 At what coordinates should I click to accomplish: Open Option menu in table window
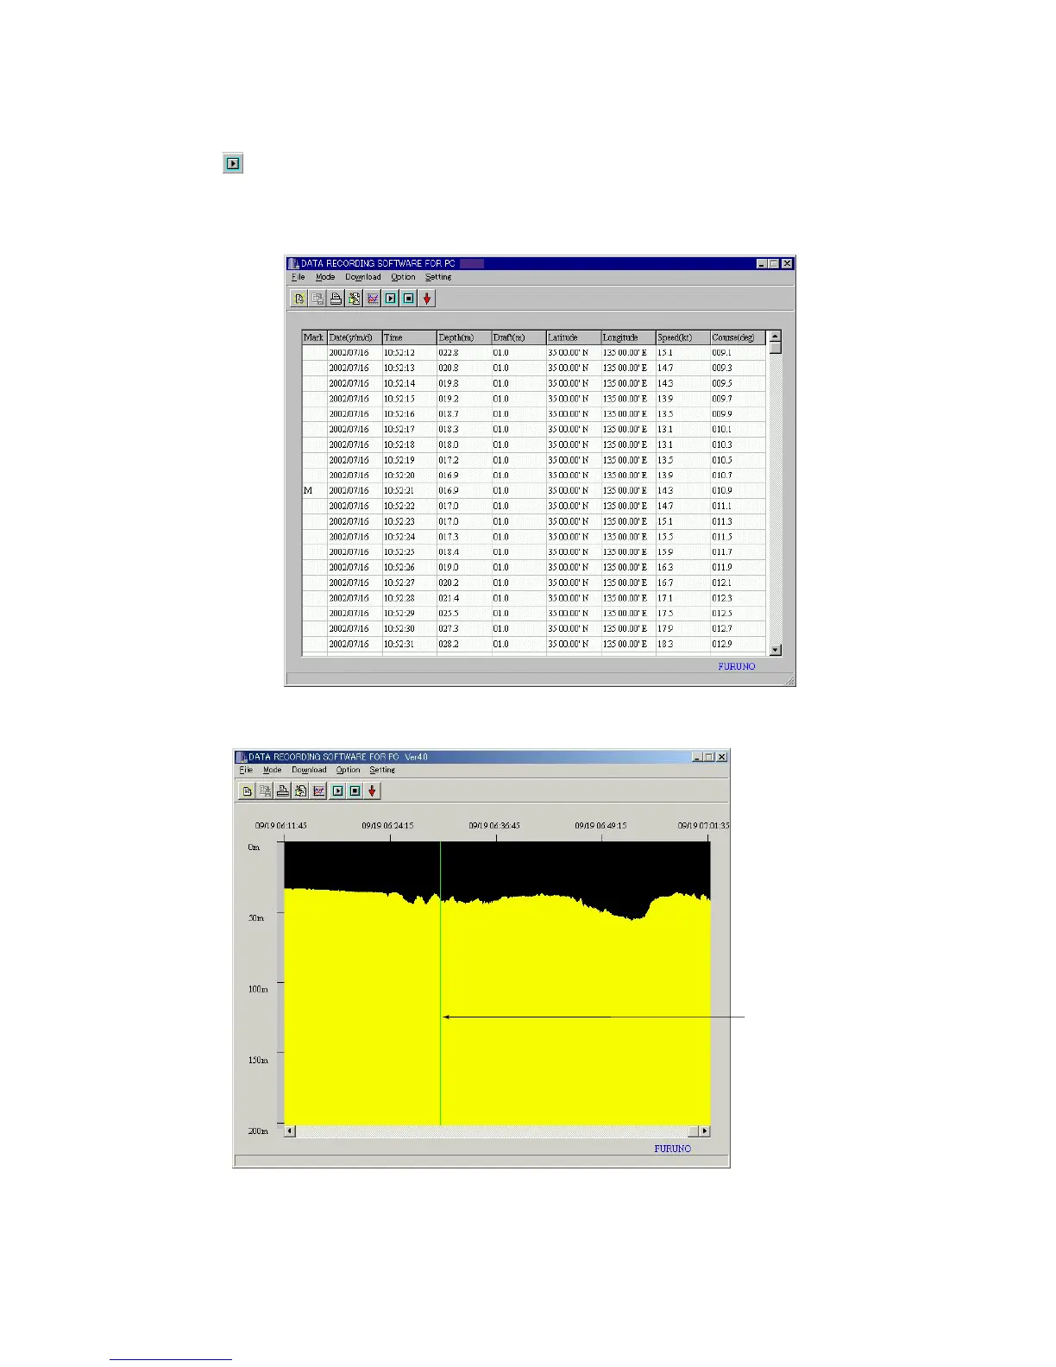click(403, 277)
